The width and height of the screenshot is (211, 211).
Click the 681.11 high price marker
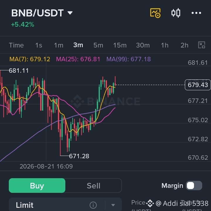coord(19,71)
